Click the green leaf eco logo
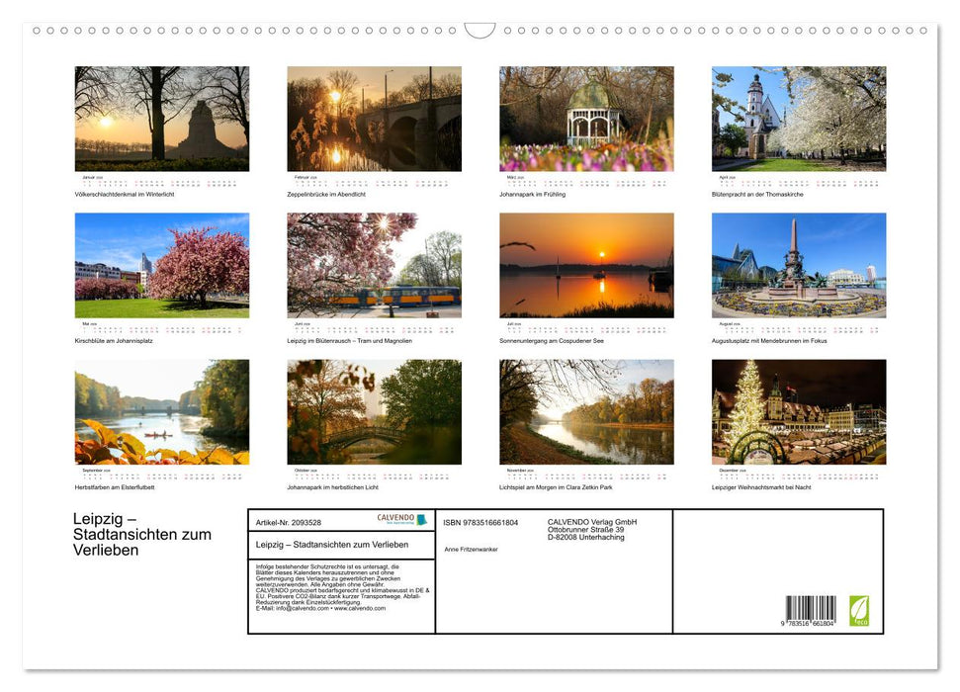This screenshot has height=692, width=960. (858, 610)
